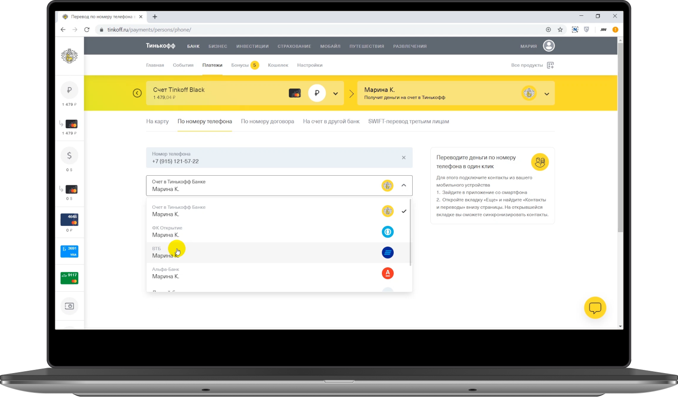The height and width of the screenshot is (397, 678).
Task: Open the Все продукты grid icon
Action: click(550, 65)
